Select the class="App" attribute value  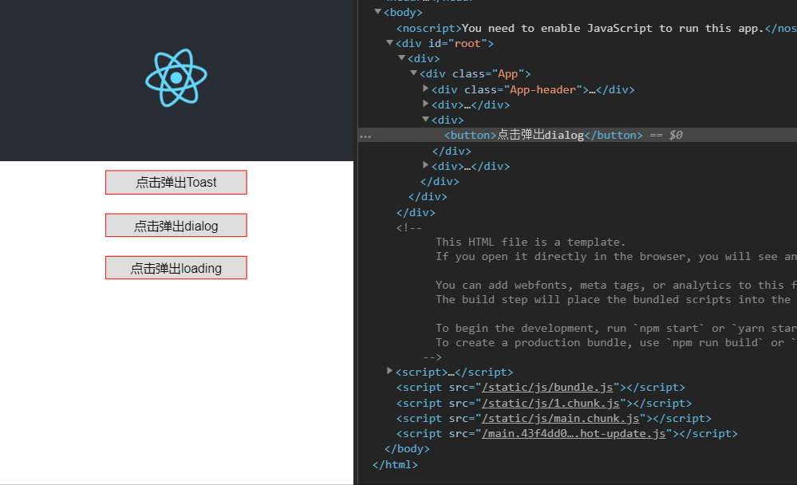[x=507, y=73]
